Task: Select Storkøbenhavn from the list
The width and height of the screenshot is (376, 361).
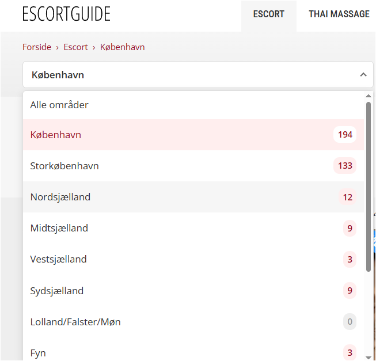Action: (x=193, y=166)
